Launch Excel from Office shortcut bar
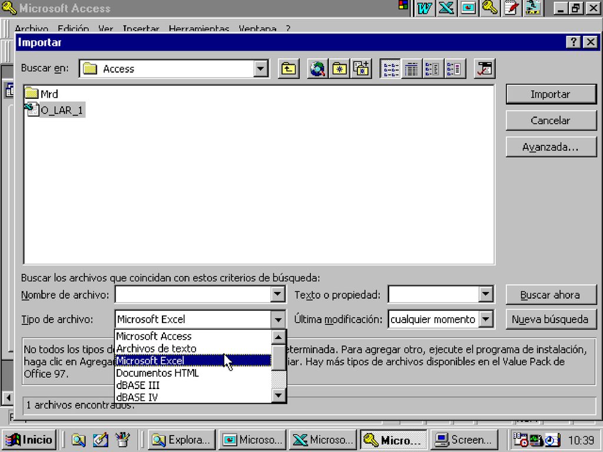The height and width of the screenshot is (452, 603). (x=446, y=8)
